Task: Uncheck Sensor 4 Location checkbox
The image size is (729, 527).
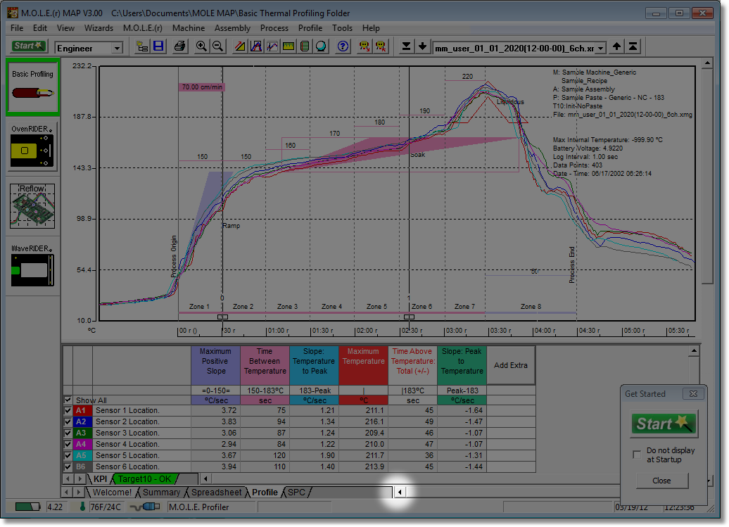Action: pos(68,444)
